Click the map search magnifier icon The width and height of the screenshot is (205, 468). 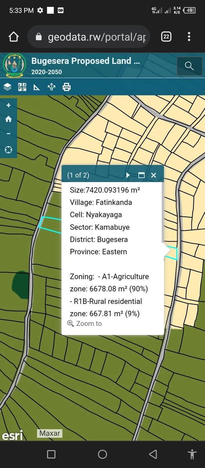(x=189, y=66)
